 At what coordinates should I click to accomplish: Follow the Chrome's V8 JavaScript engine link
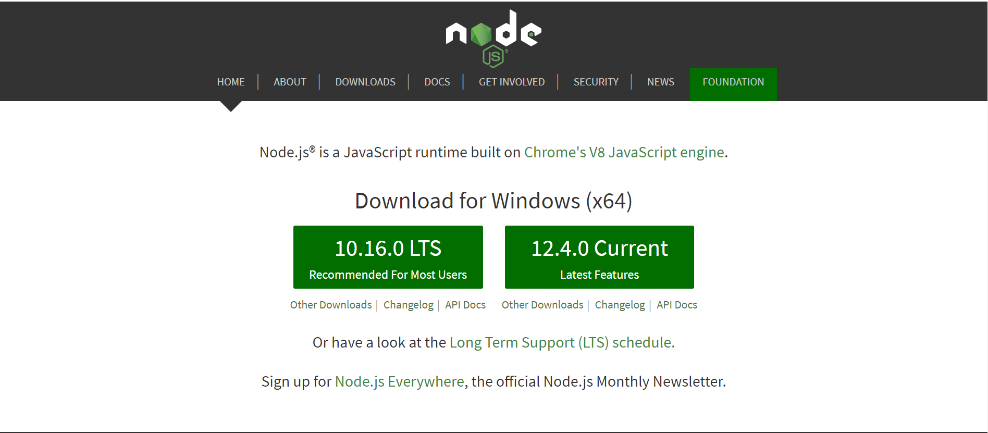click(x=624, y=152)
